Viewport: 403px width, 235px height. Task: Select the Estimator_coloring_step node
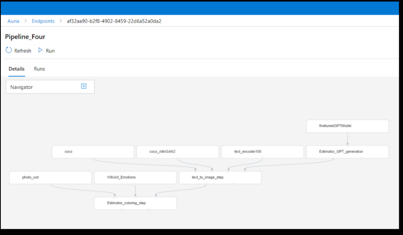pos(136,203)
